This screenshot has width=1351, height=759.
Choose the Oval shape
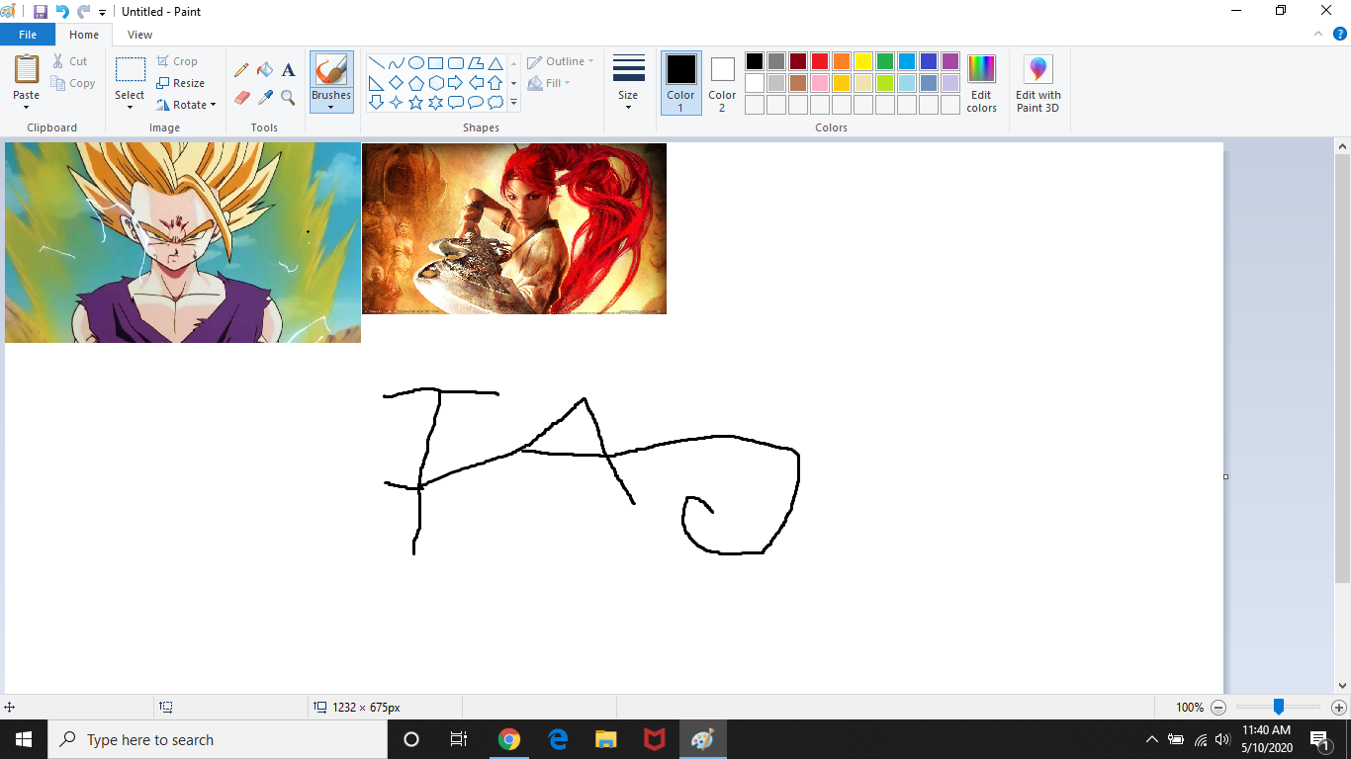tap(416, 63)
